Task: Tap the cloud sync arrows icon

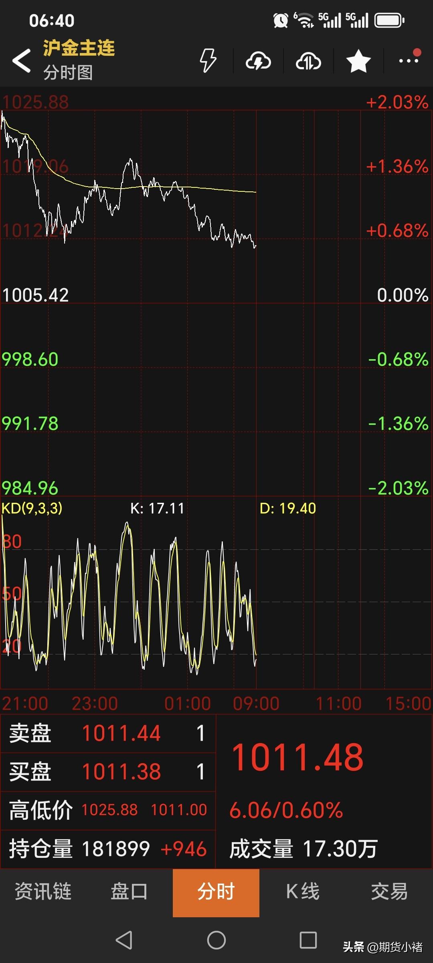Action: pyautogui.click(x=308, y=61)
